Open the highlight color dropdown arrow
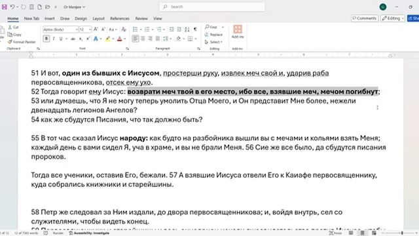The height and width of the screenshot is (236, 419). click(x=113, y=39)
